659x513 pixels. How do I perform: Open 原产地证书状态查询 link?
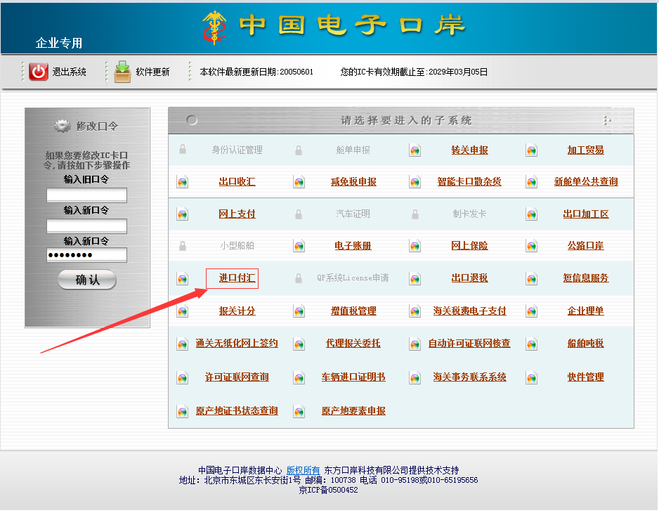(x=237, y=411)
